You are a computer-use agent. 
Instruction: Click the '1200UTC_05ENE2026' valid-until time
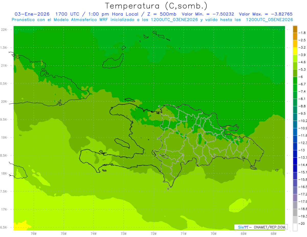[x=270, y=20]
